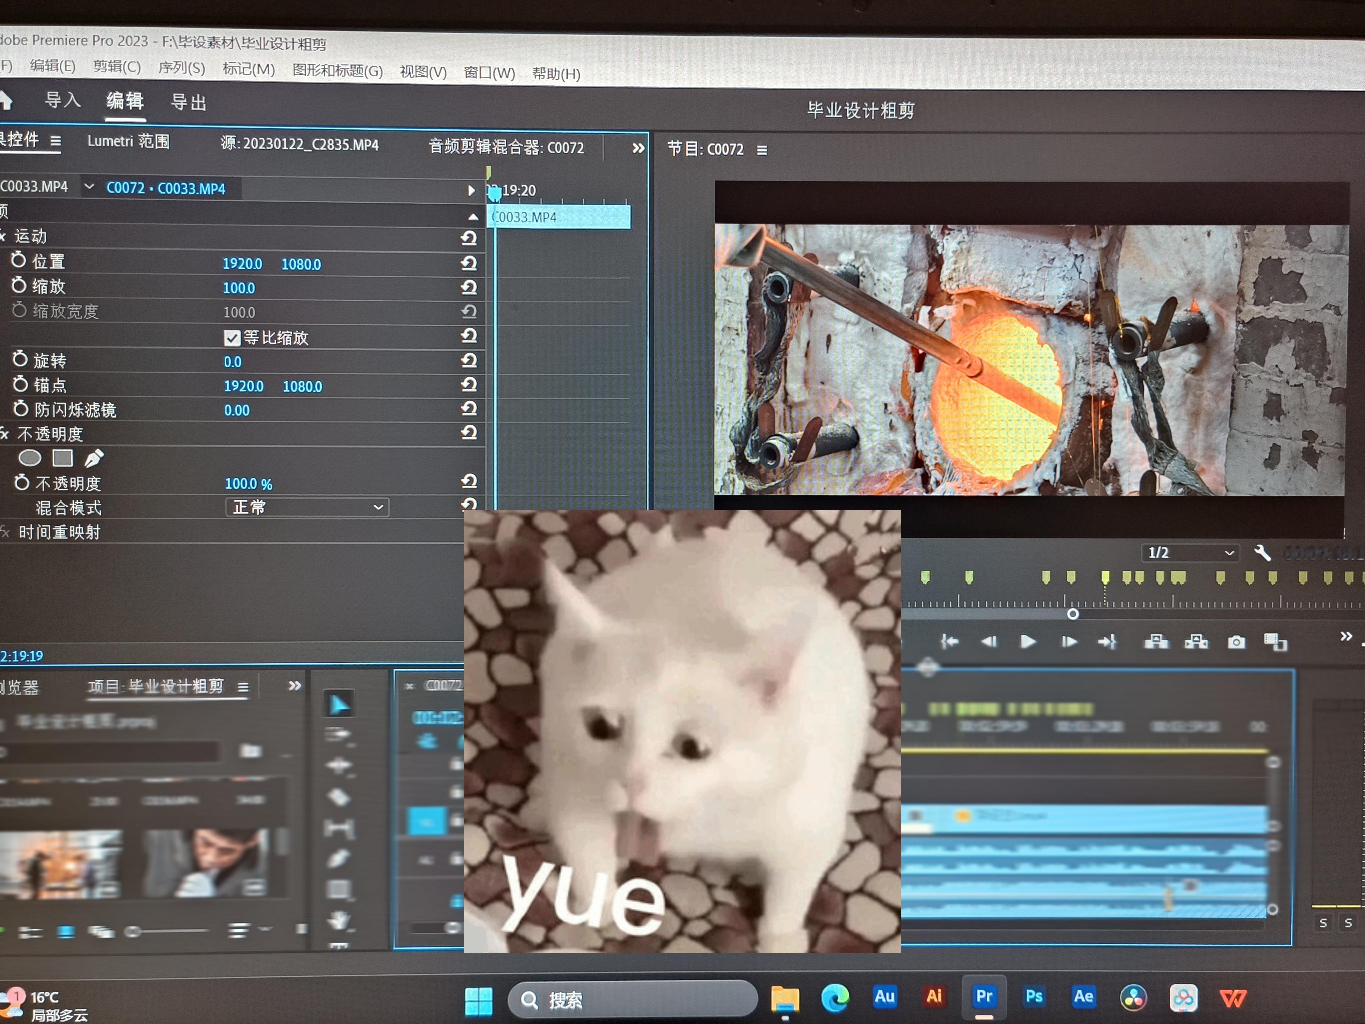The image size is (1365, 1024).
Task: Open the 编辑(E) menu
Action: click(52, 66)
